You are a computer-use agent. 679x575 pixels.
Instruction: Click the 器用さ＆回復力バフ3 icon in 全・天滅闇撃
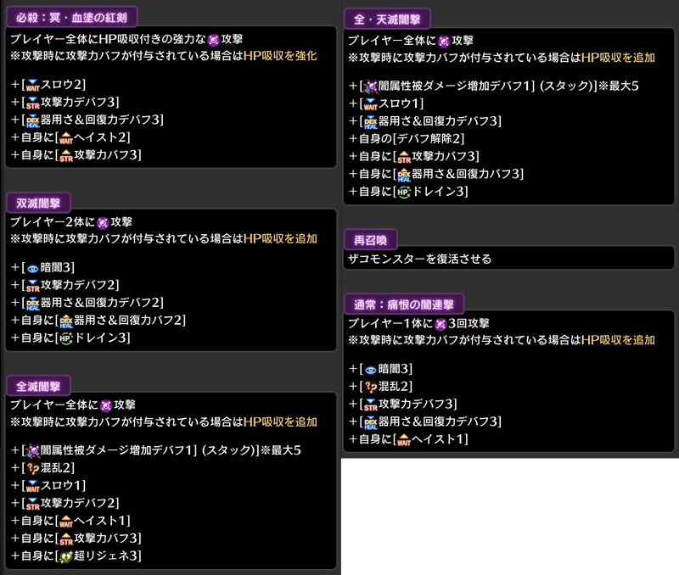404,174
